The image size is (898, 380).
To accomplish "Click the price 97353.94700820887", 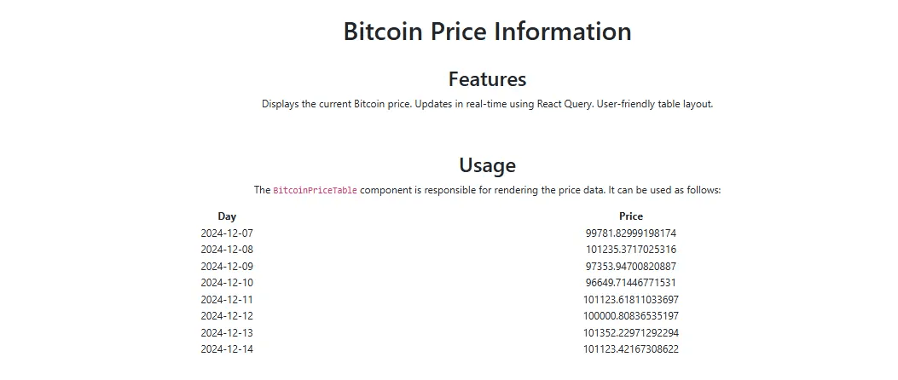I will pyautogui.click(x=631, y=266).
